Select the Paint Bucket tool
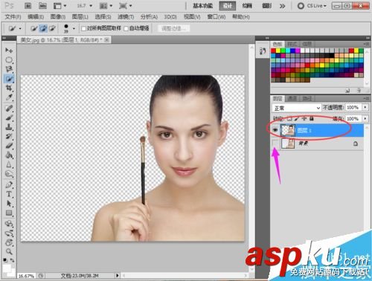372x281 pixels. tap(9, 155)
